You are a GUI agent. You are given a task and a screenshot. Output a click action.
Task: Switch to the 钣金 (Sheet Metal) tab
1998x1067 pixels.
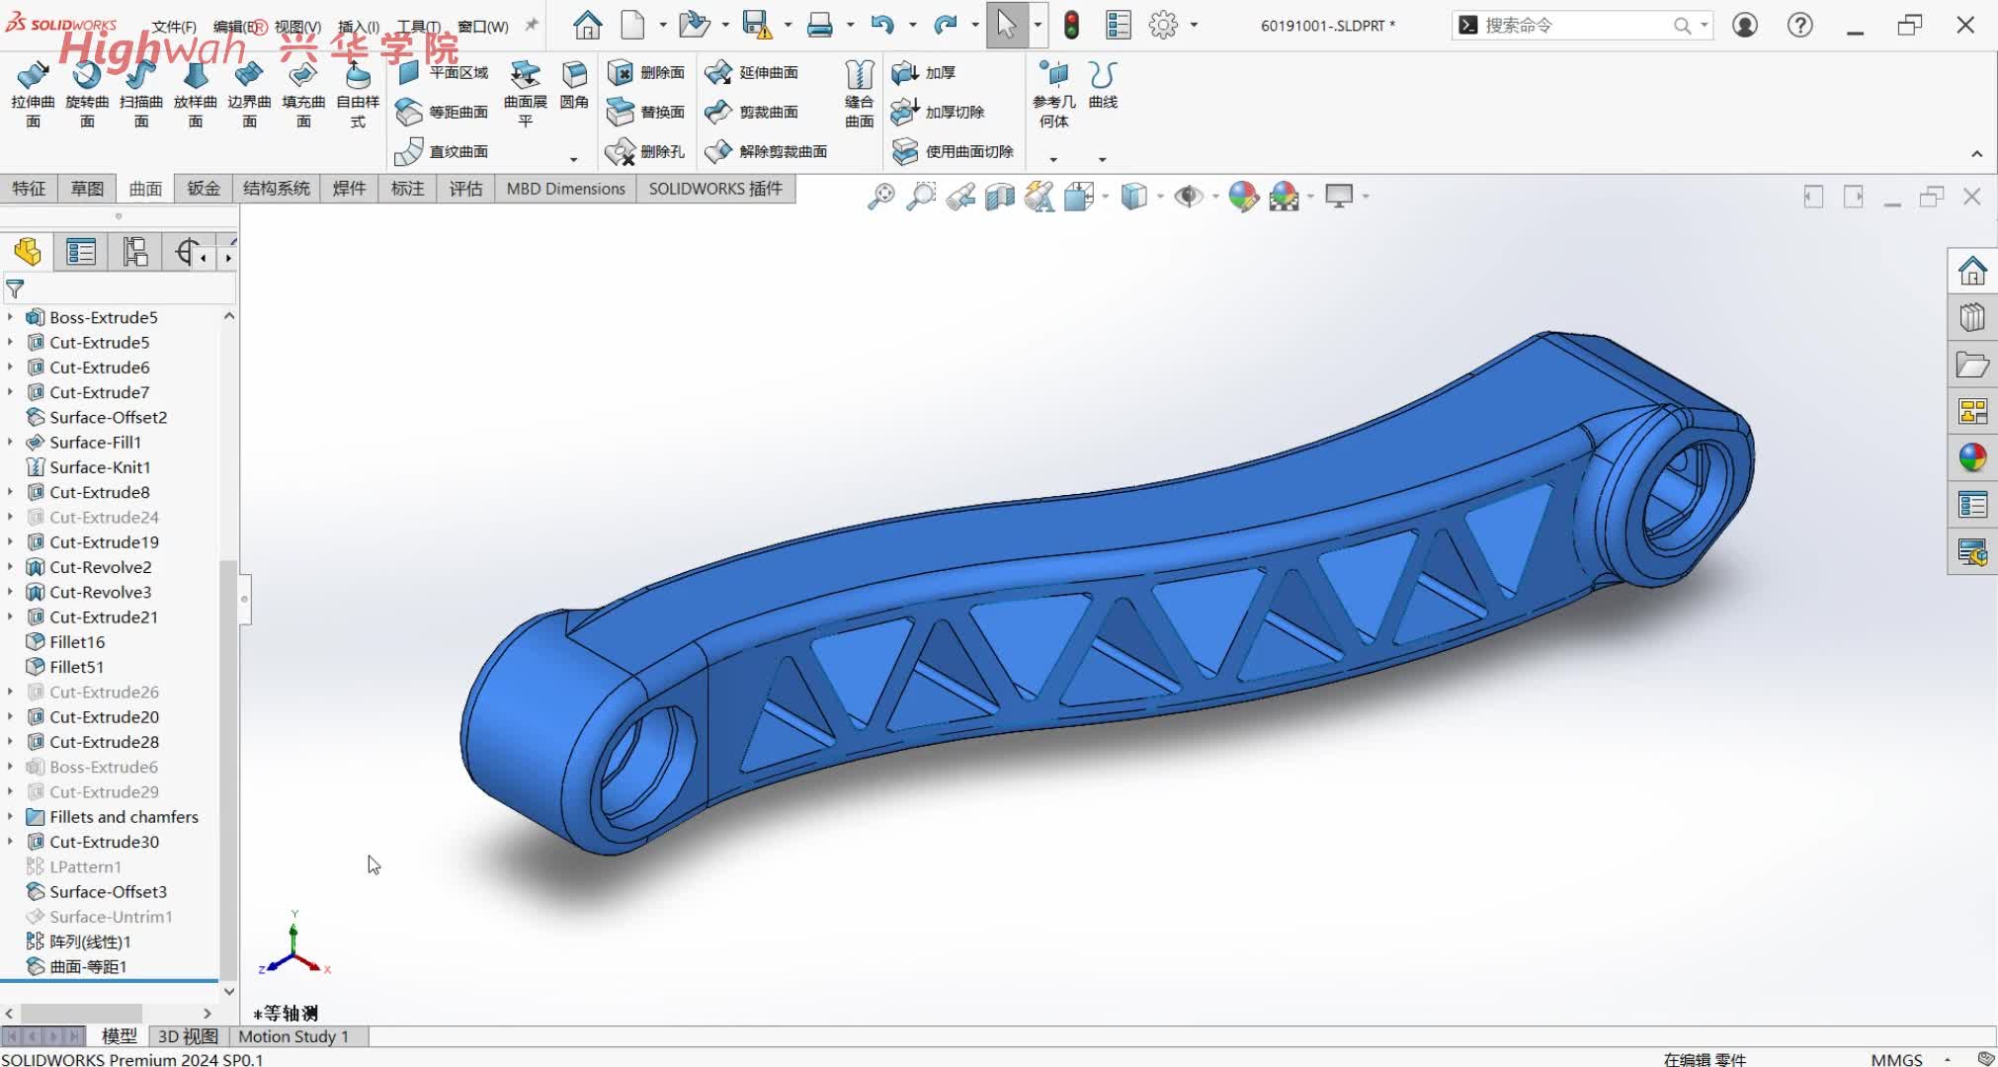pyautogui.click(x=204, y=189)
